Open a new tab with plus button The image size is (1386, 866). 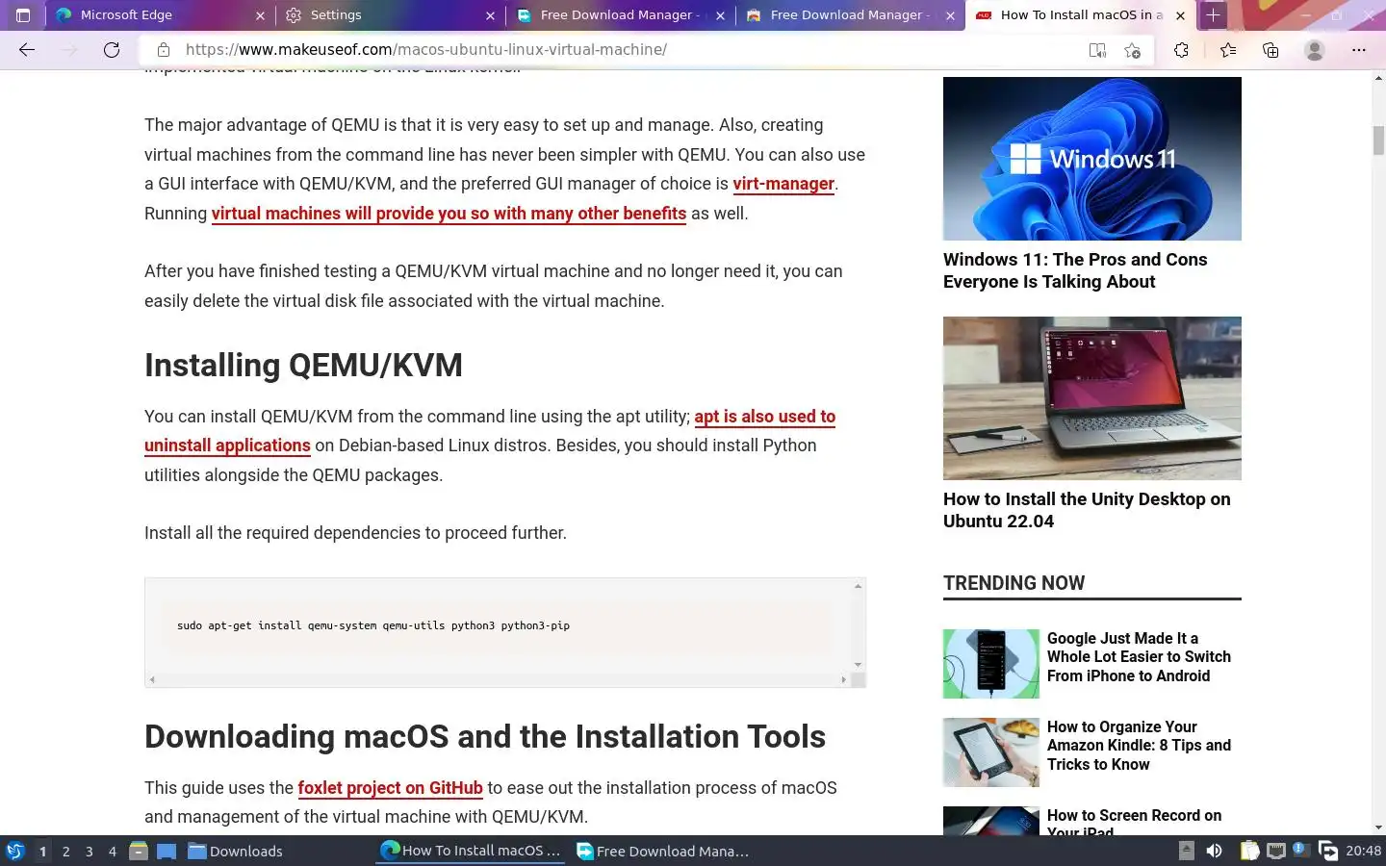point(1214,15)
